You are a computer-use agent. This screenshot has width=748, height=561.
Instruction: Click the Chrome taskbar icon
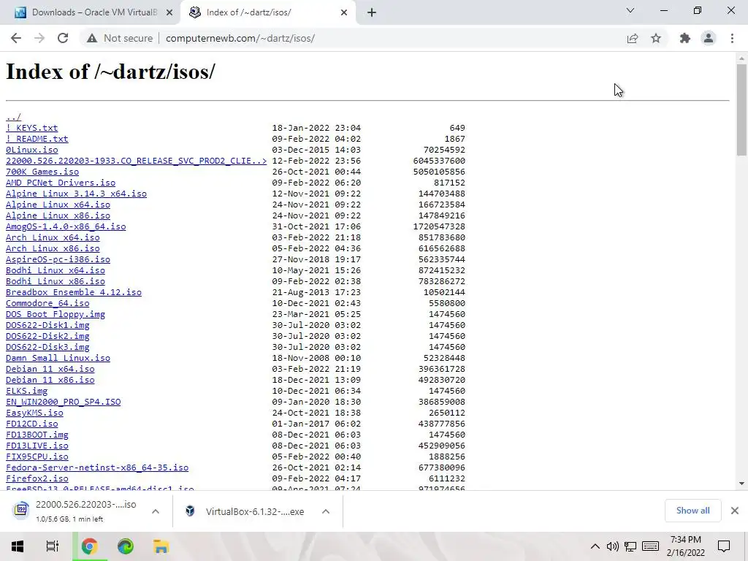(90, 546)
